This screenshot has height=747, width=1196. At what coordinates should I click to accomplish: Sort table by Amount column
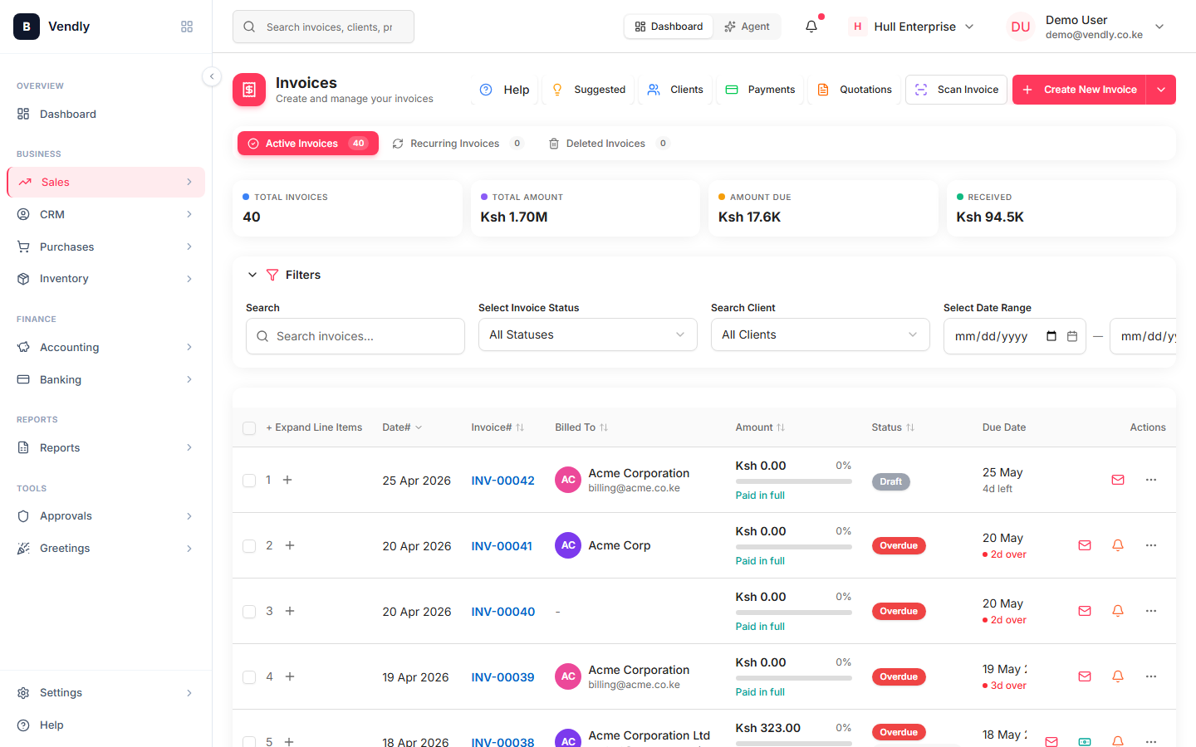tap(760, 427)
